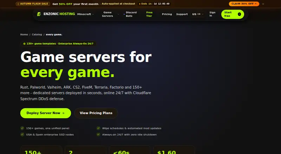Image resolution: width=281 pixels, height=154 pixels.
Task: Open the Discord Bots page
Action: point(131,14)
